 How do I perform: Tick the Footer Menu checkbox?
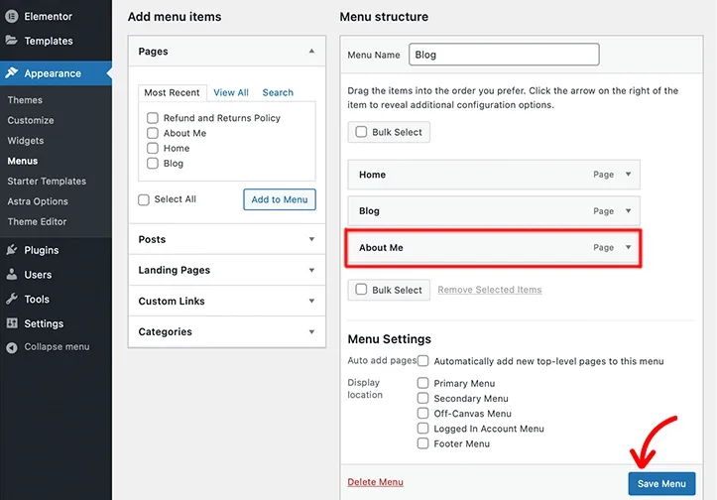(x=423, y=443)
